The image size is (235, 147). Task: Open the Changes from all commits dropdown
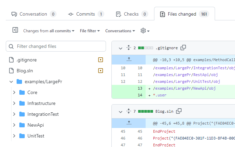(x=49, y=31)
